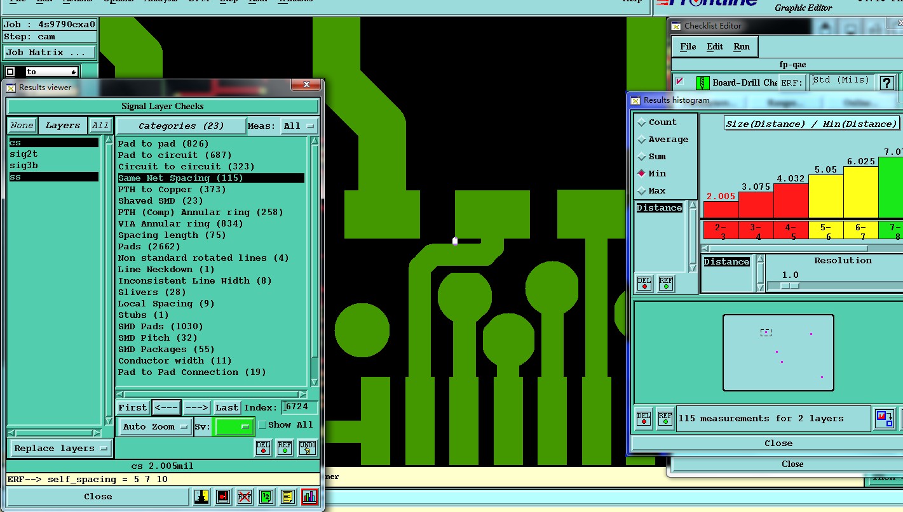
Task: Select the Count radio option
Action: click(x=642, y=122)
